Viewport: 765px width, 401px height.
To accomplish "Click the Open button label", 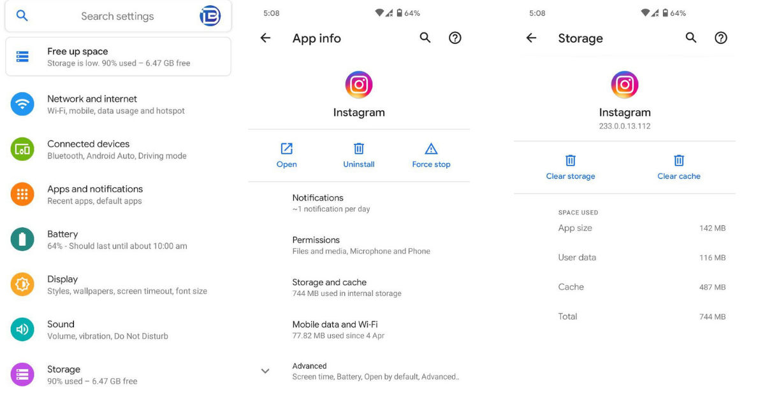I will 287,164.
